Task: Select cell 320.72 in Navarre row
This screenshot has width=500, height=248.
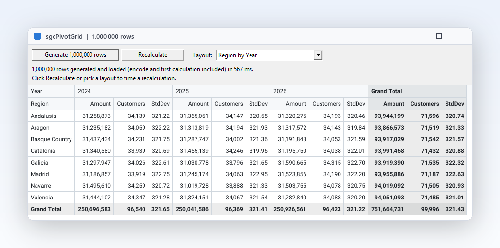Action: pyautogui.click(x=161, y=186)
